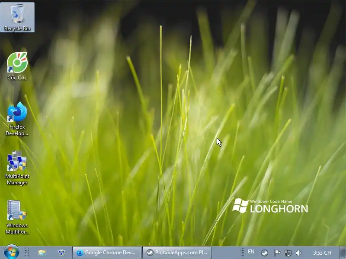The height and width of the screenshot is (259, 346).
Task: Open the Action Center flag icon
Action: tap(277, 253)
